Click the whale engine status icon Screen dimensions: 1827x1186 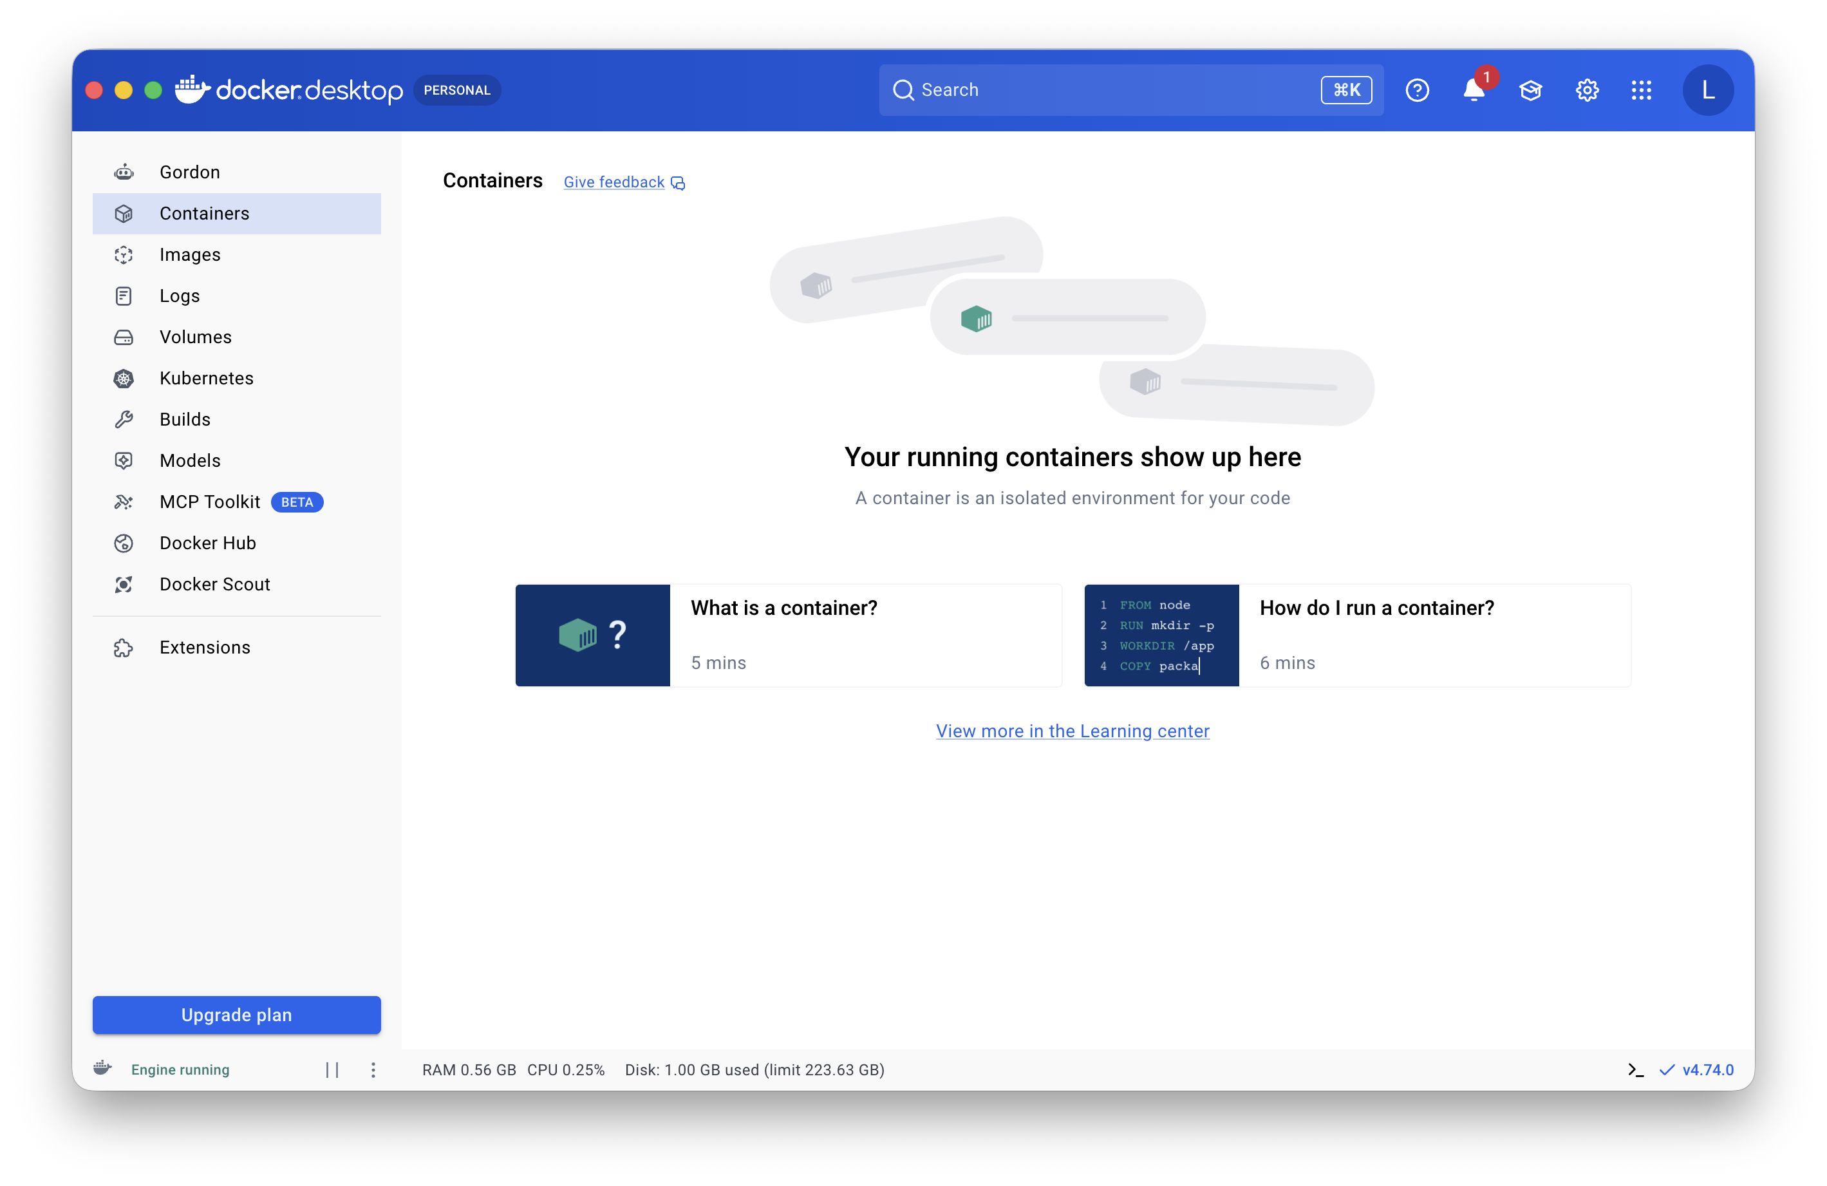pyautogui.click(x=103, y=1068)
